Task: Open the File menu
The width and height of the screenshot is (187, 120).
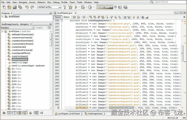Action: [x=3, y=2]
